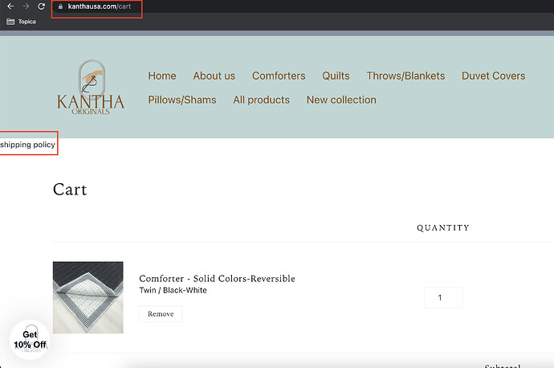
Task: Click the QUANTITY column header
Action: 443,227
